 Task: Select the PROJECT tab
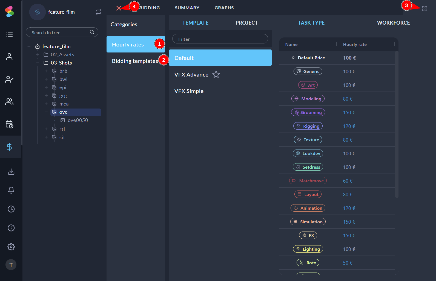point(247,23)
